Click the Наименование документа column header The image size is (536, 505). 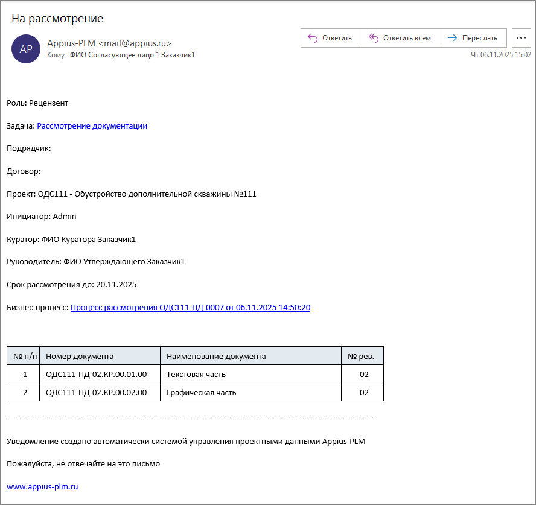pyautogui.click(x=216, y=356)
